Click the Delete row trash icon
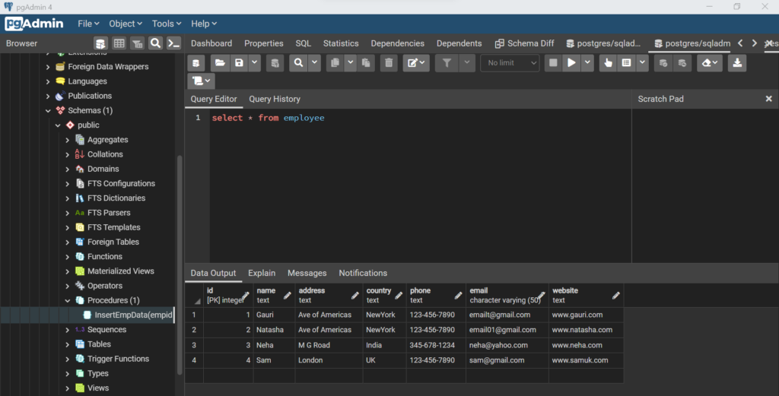The image size is (779, 396). point(389,63)
